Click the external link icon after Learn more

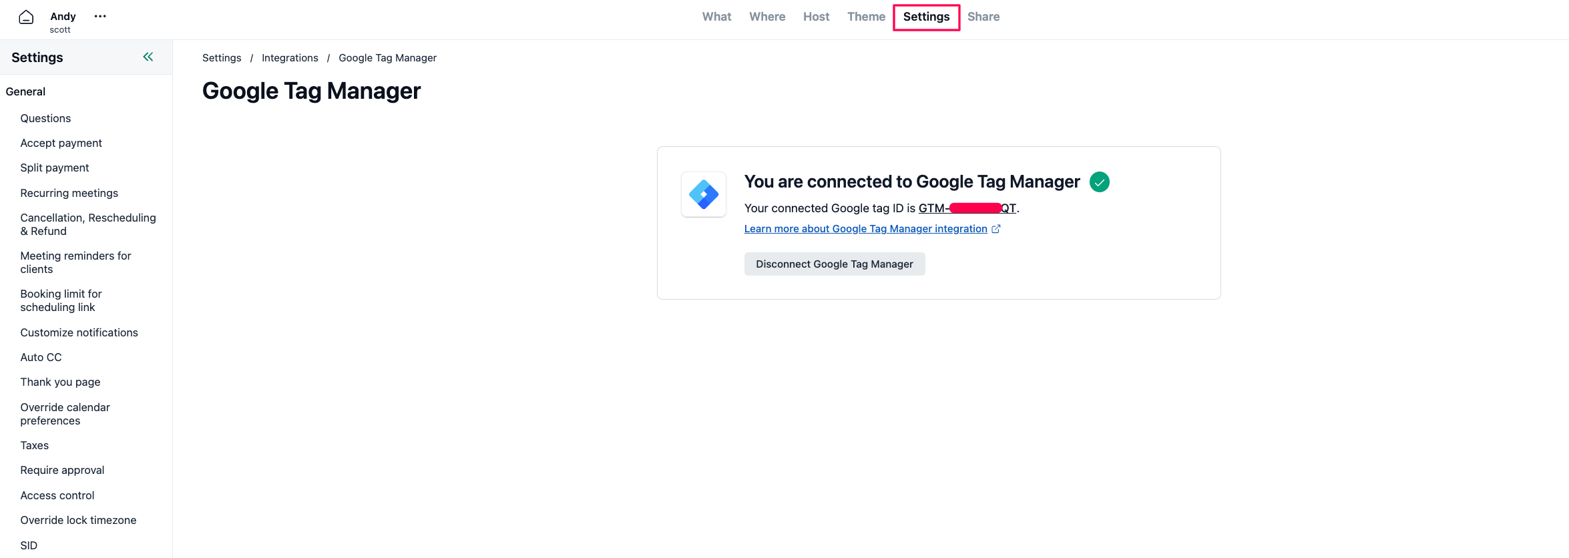(996, 229)
